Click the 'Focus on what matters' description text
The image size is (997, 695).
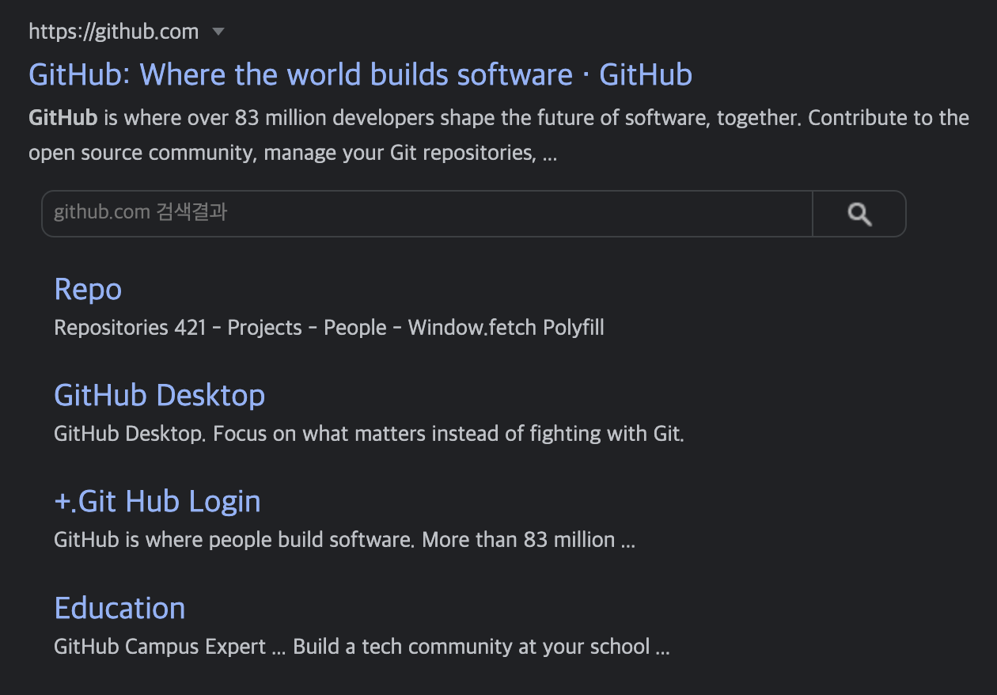click(369, 434)
